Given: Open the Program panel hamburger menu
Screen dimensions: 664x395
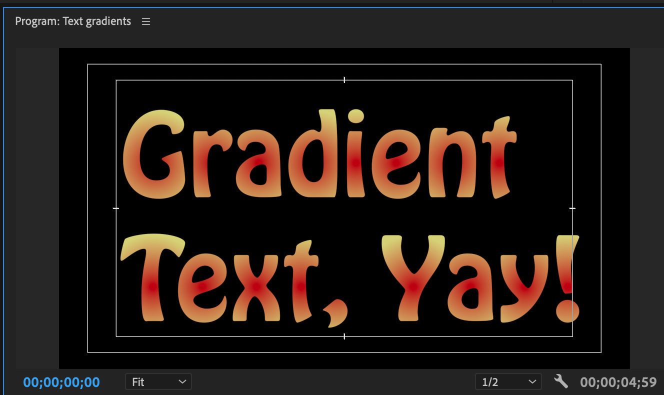Looking at the screenshot, I should [146, 21].
